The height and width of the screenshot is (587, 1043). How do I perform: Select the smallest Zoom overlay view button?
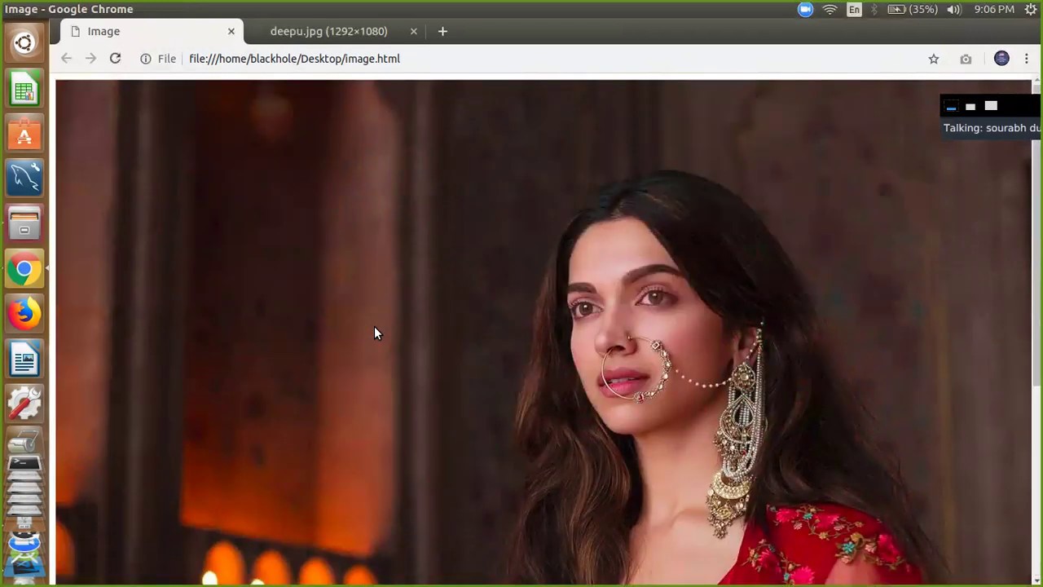point(951,107)
